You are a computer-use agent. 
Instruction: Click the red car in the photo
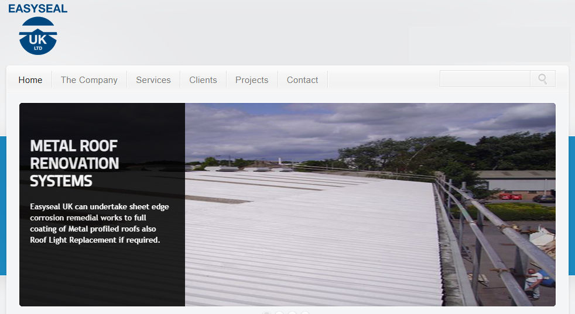point(511,197)
